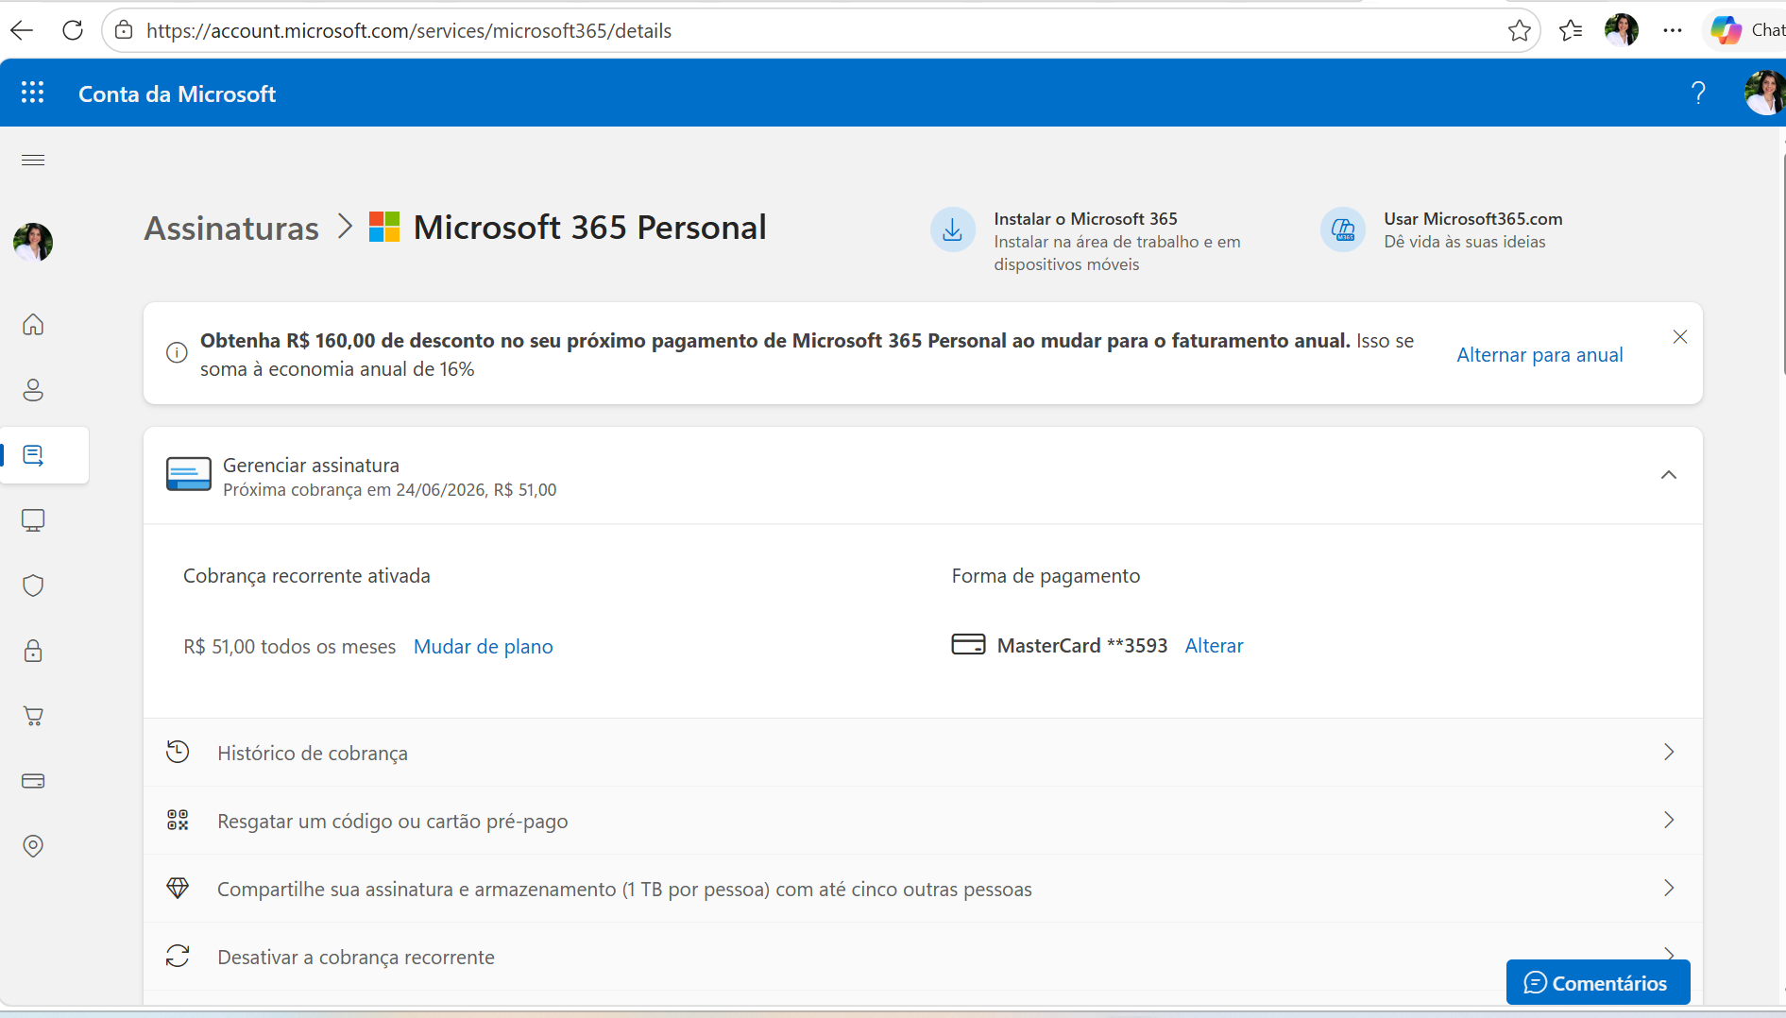Screen dimensions: 1786x1018
Task: Open the Privacy lock sidebar icon
Action: tap(33, 651)
